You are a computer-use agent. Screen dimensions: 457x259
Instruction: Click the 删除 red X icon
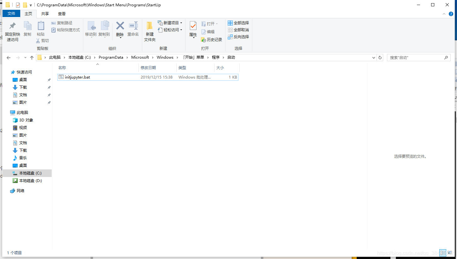click(120, 26)
